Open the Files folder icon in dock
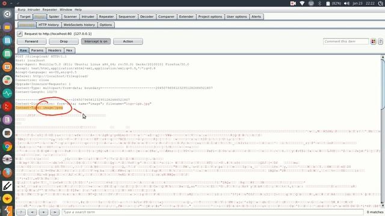The image size is (385, 216). tap(7, 27)
